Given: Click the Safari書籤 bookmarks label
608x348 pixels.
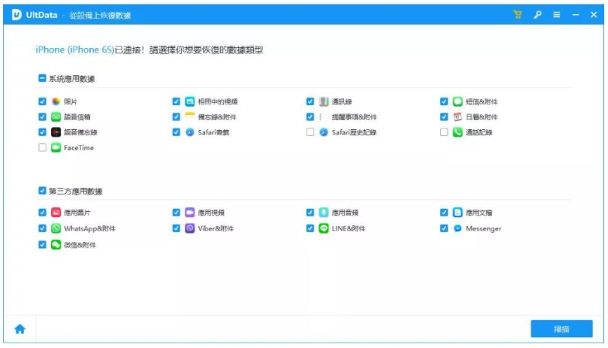Looking at the screenshot, I should 213,132.
